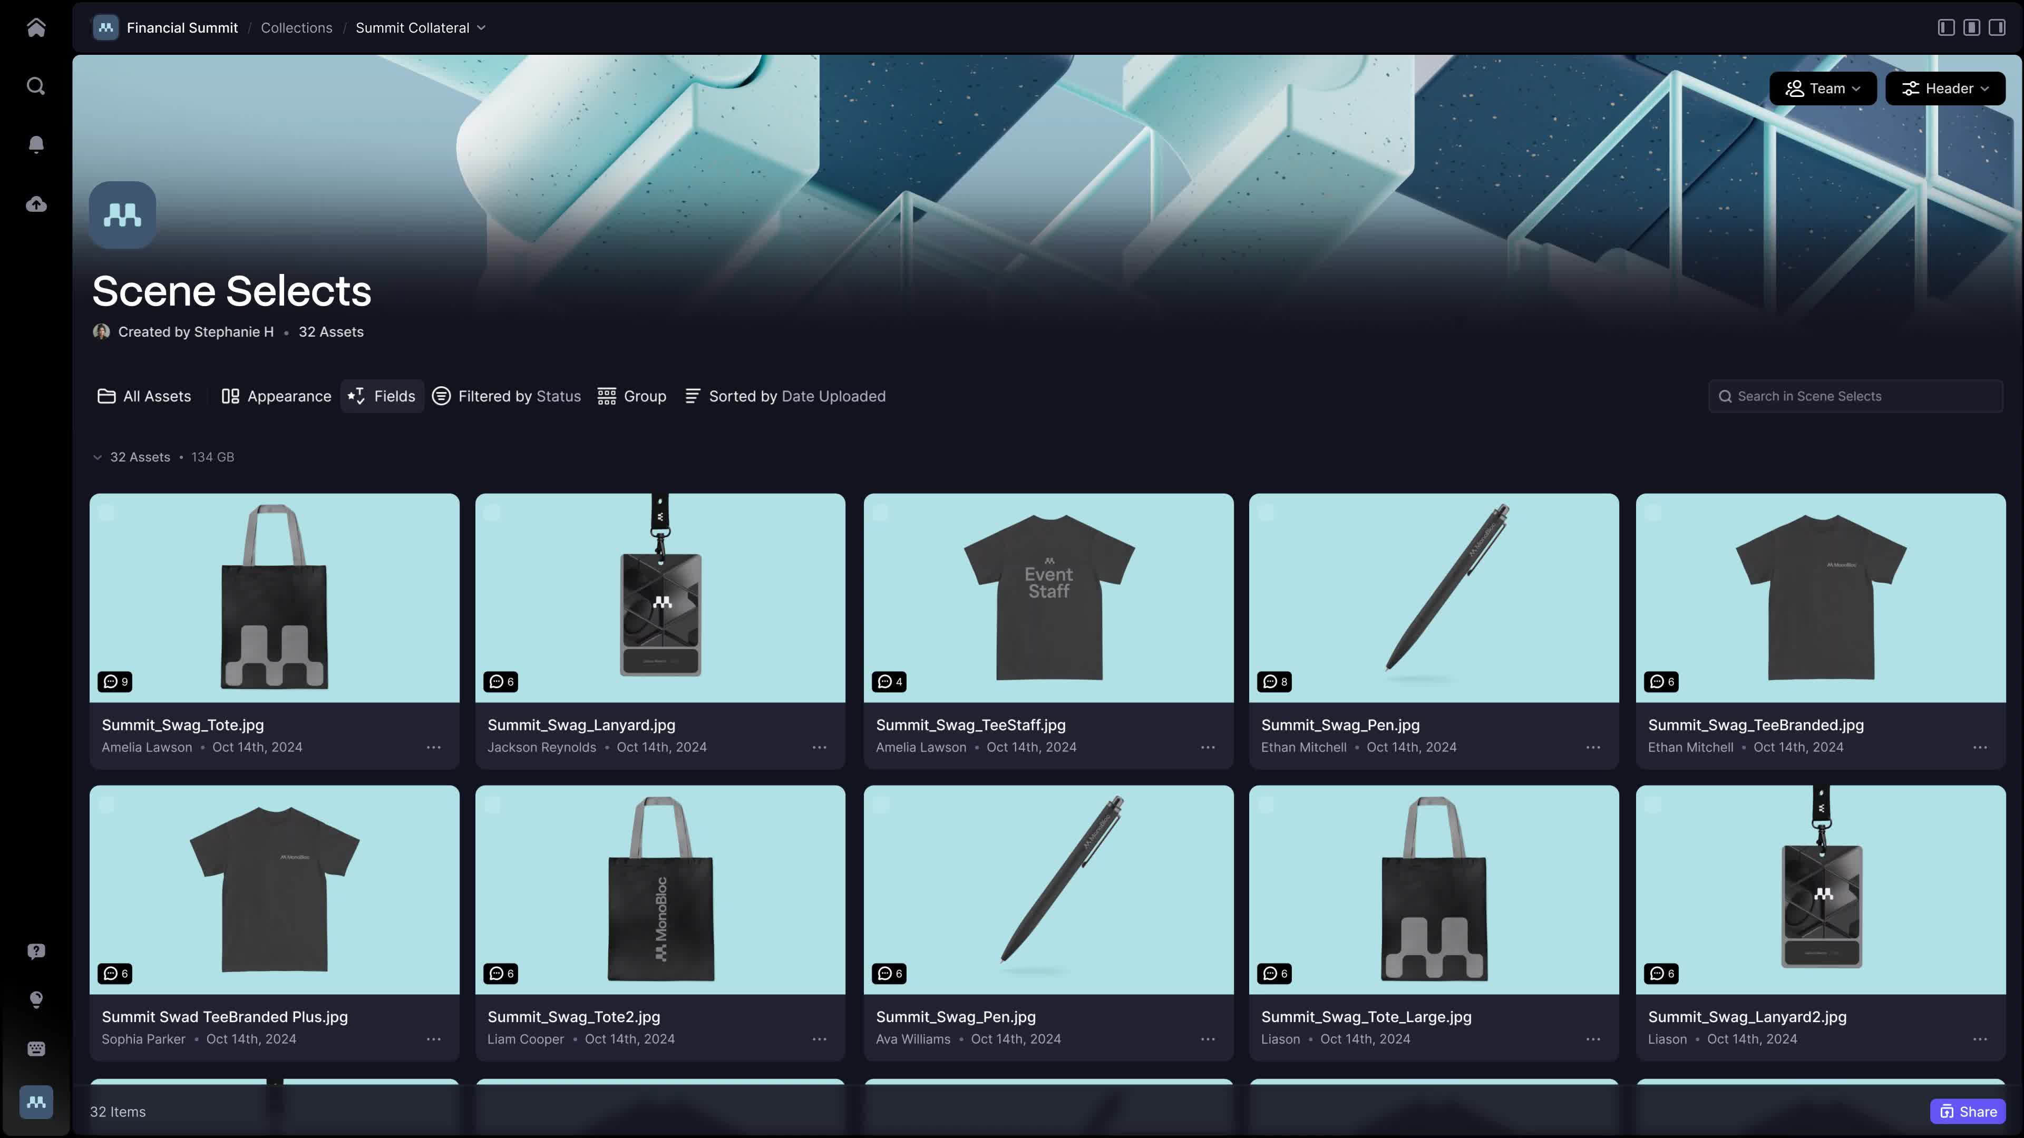Open the help question mark icon
The height and width of the screenshot is (1138, 2024).
tap(36, 951)
